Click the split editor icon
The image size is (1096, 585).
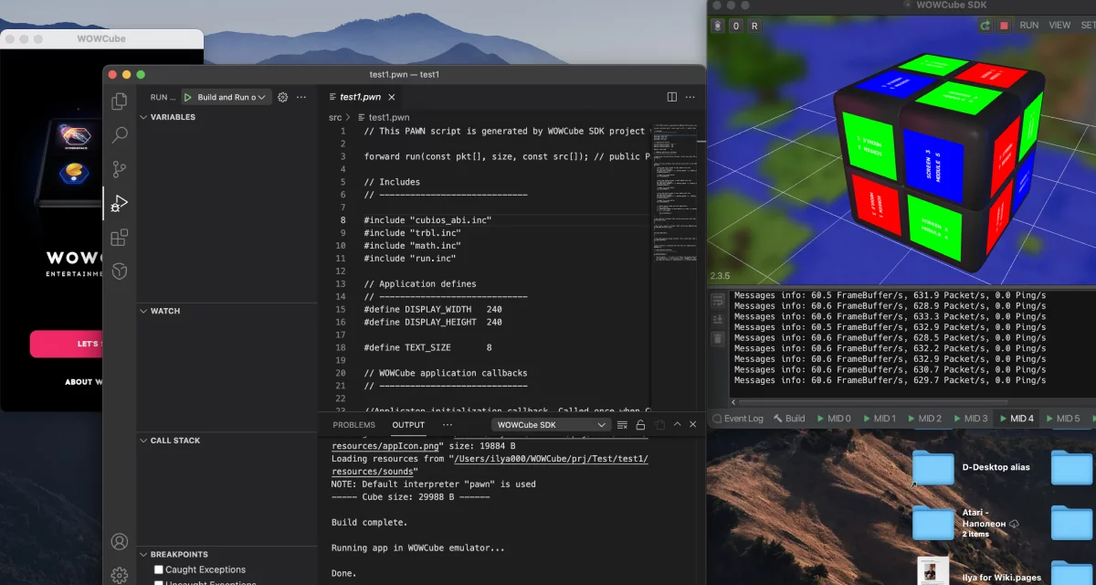(x=672, y=97)
